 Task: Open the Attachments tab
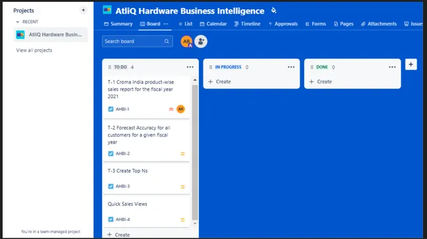coord(379,24)
